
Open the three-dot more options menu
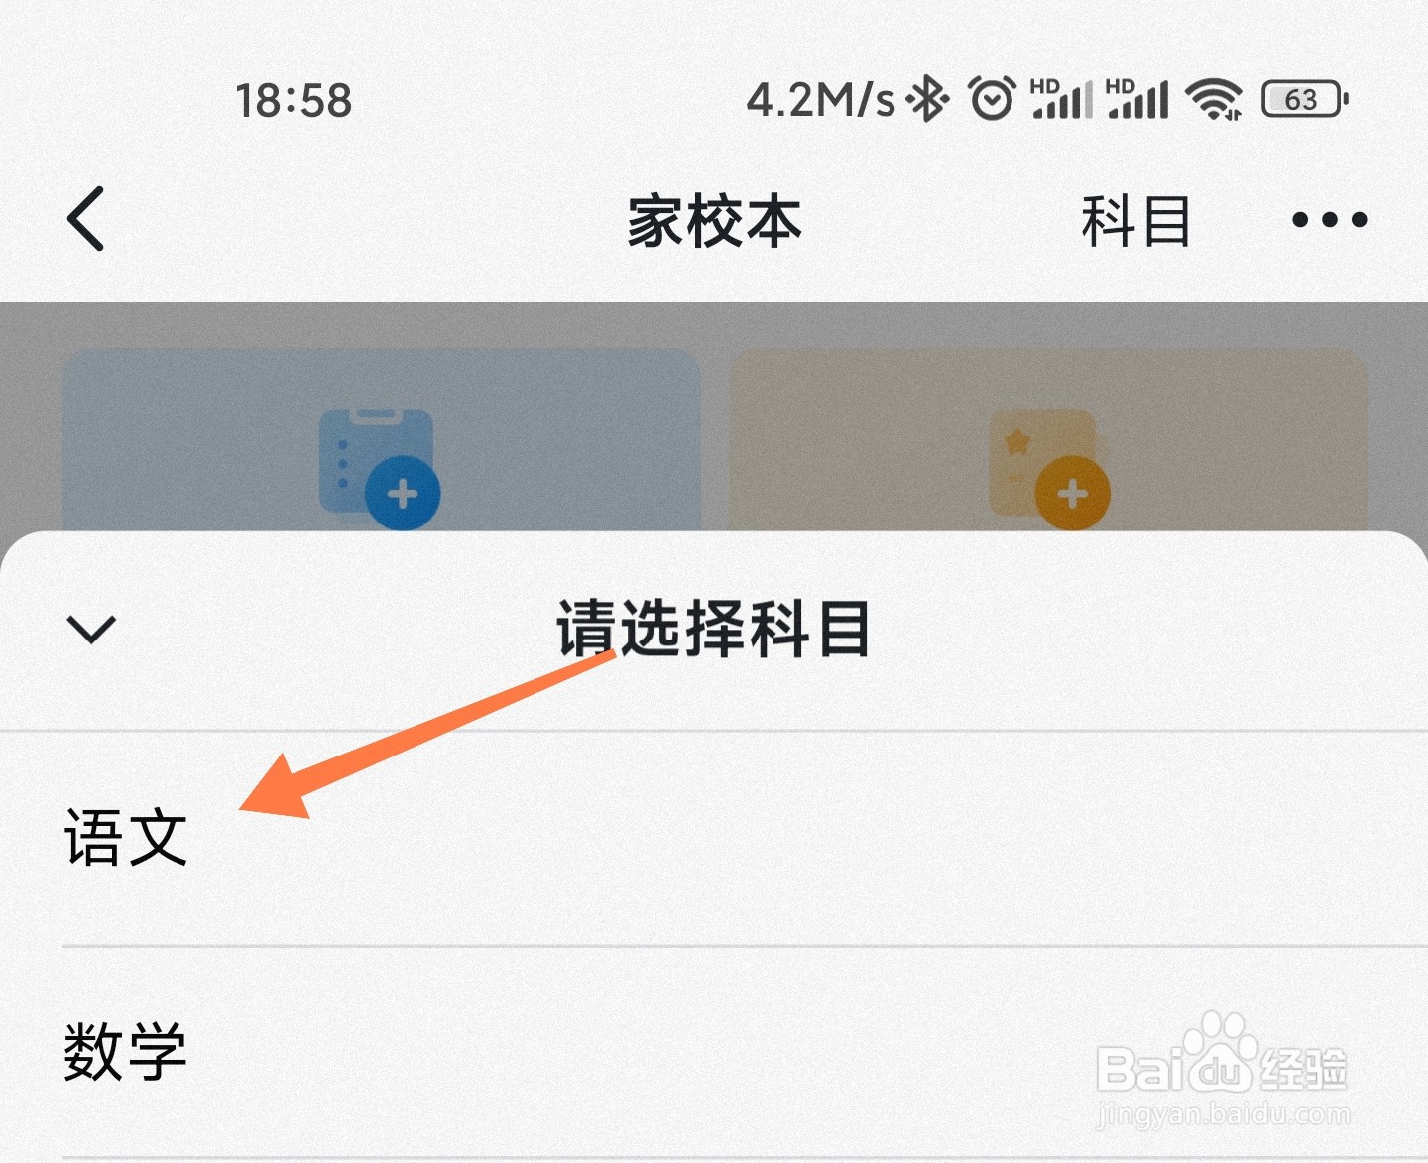pos(1329,220)
